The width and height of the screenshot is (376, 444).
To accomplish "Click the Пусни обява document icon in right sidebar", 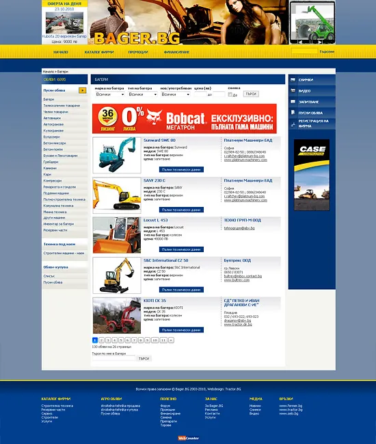I will (293, 112).
